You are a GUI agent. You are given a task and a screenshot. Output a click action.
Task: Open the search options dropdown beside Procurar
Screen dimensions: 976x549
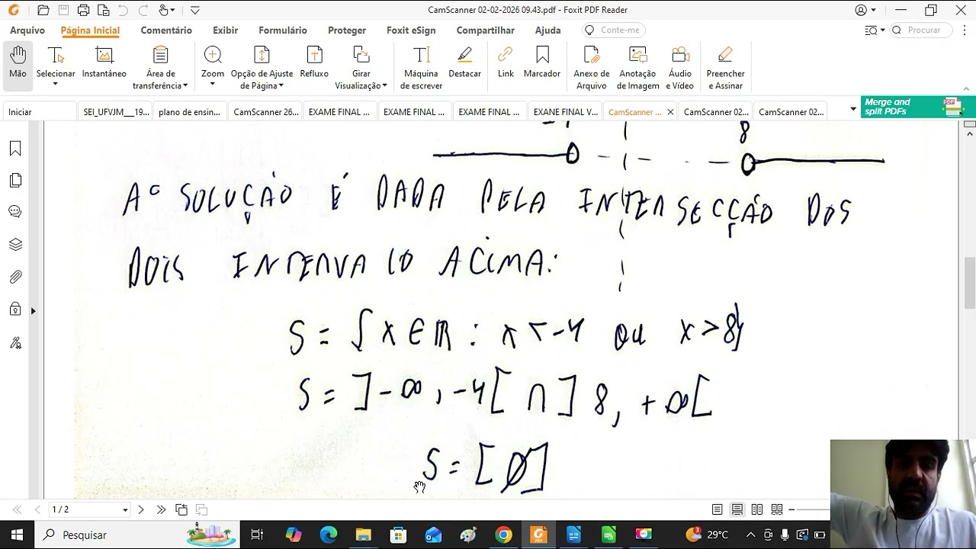875,30
